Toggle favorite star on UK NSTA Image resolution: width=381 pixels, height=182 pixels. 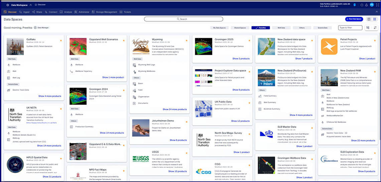(61, 109)
